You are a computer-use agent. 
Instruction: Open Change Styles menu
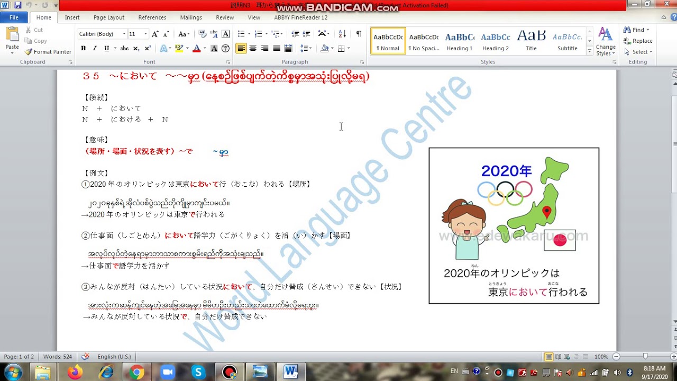click(x=606, y=41)
